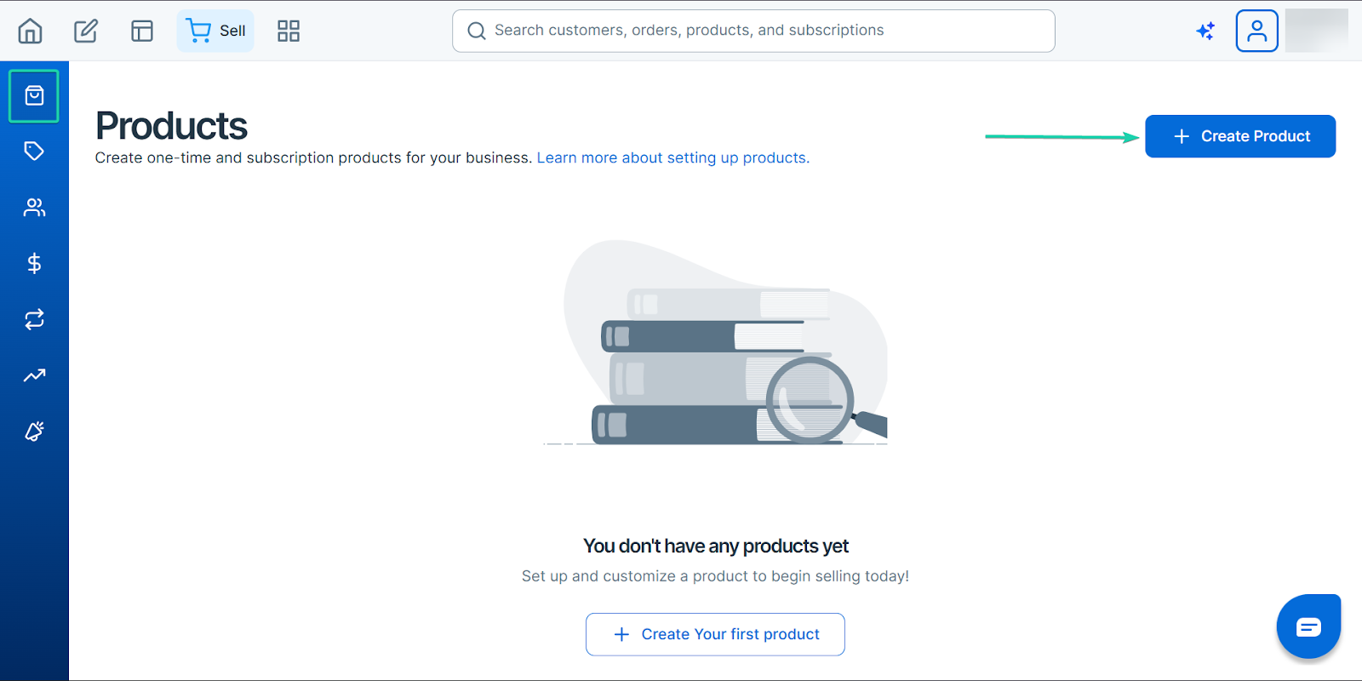Open the tag coupons sidebar icon

point(34,152)
